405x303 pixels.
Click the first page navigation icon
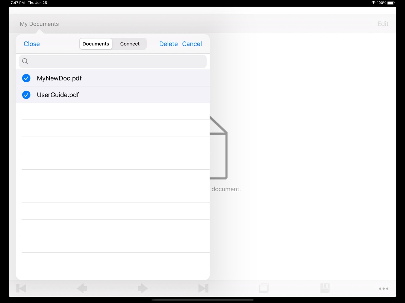pyautogui.click(x=21, y=288)
